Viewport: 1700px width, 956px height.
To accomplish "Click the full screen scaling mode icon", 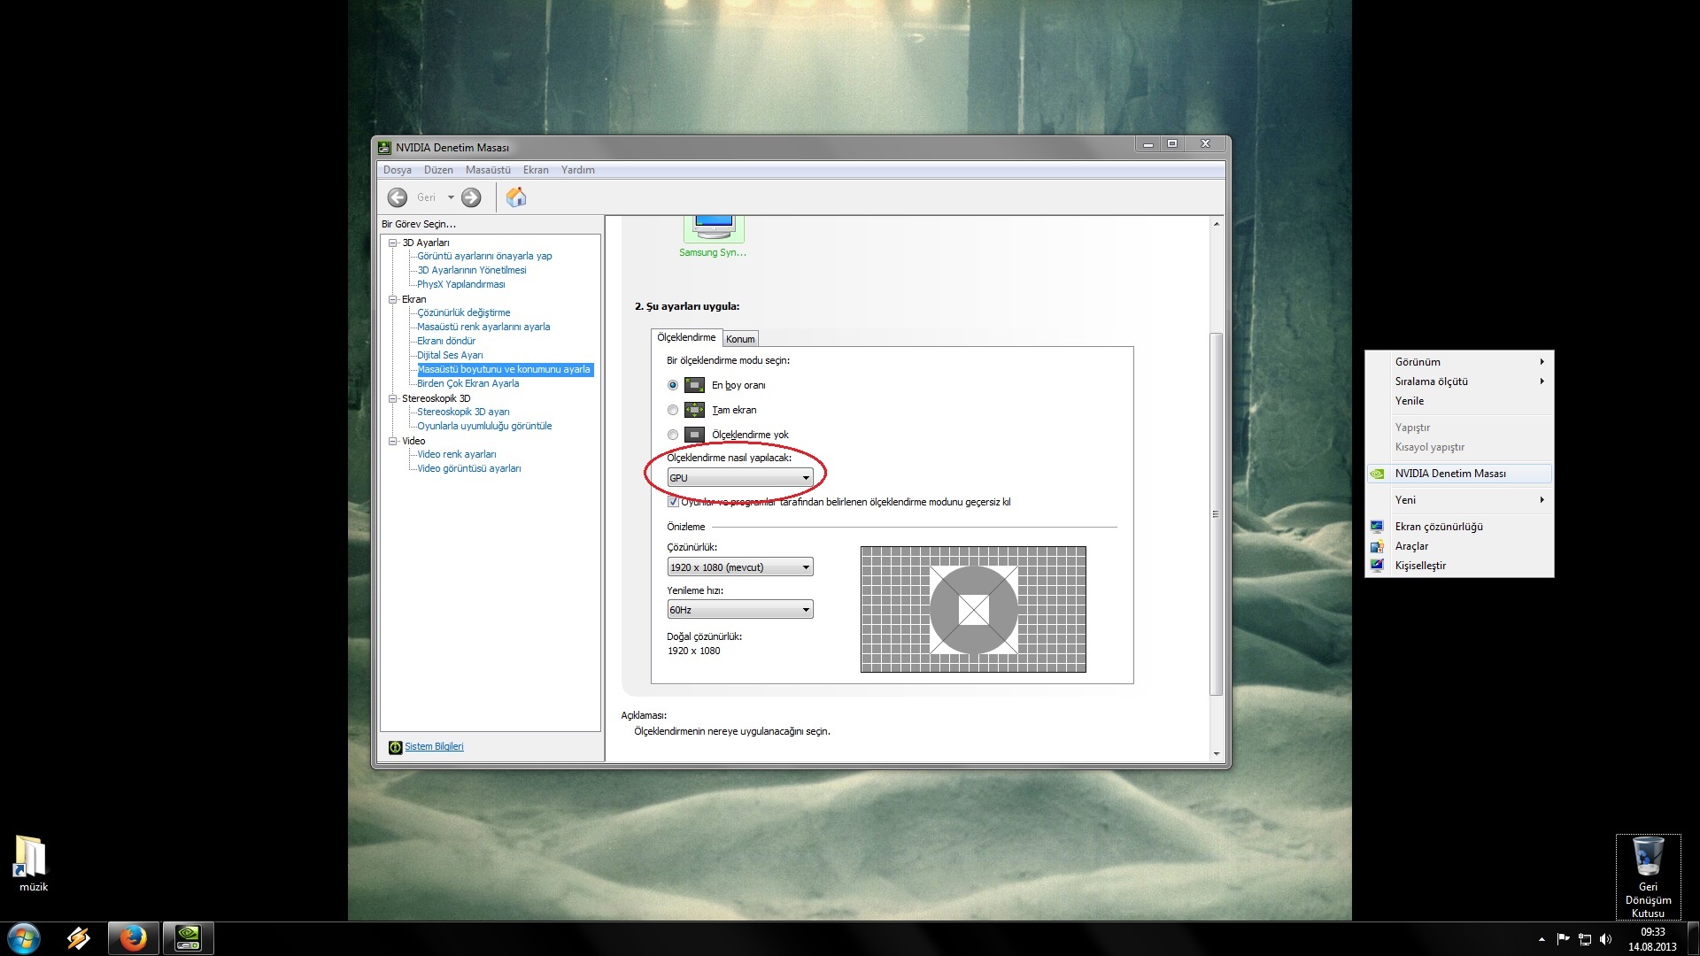I will coord(695,410).
